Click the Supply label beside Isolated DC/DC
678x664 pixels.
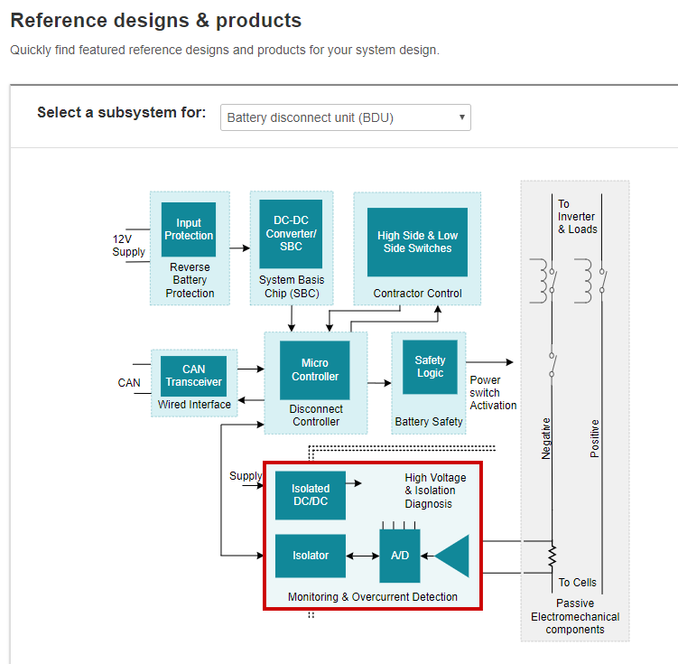(x=246, y=476)
